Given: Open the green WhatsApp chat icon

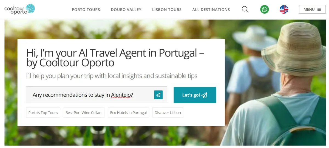Looking at the screenshot, I should click(x=265, y=9).
